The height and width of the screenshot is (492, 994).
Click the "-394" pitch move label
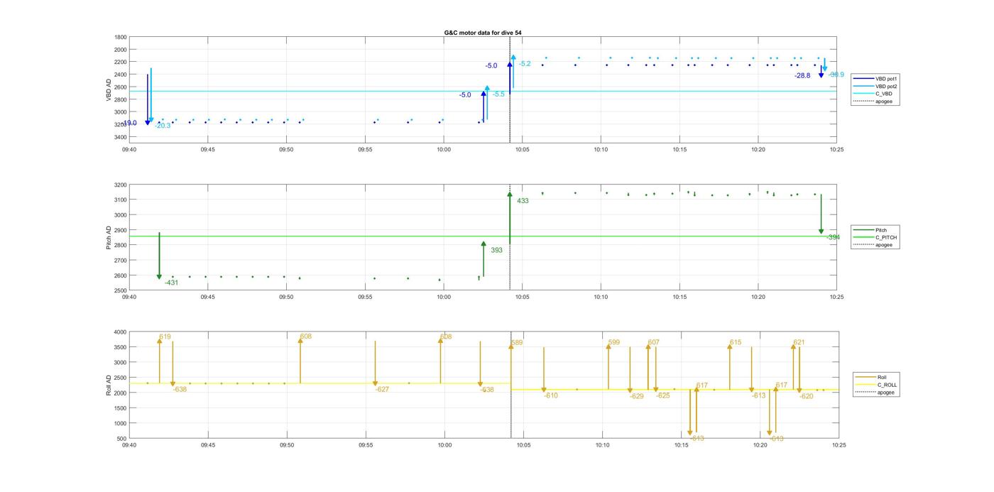tap(833, 237)
